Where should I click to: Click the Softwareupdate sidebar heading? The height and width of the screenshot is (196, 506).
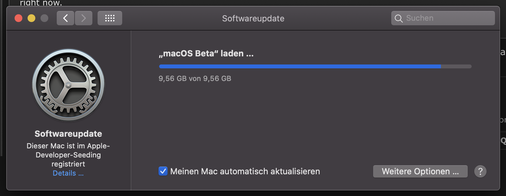point(68,133)
